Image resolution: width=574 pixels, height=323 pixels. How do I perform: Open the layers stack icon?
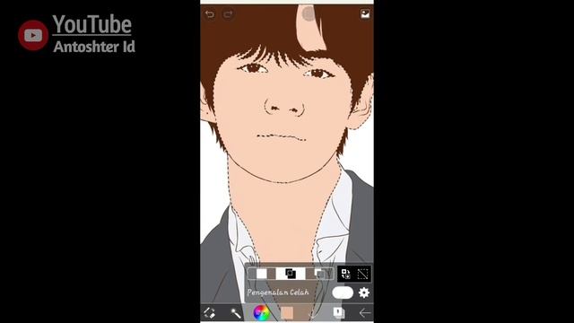point(339,313)
